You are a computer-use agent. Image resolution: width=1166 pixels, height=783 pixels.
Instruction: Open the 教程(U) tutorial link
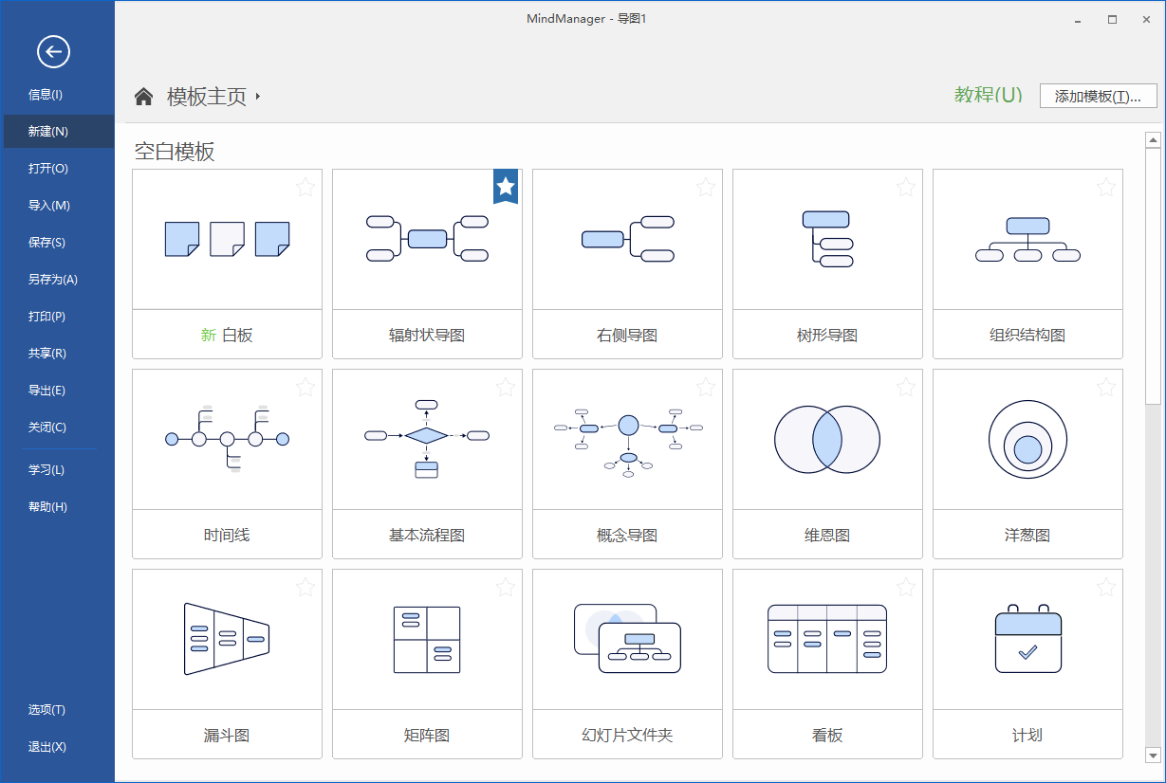(989, 95)
